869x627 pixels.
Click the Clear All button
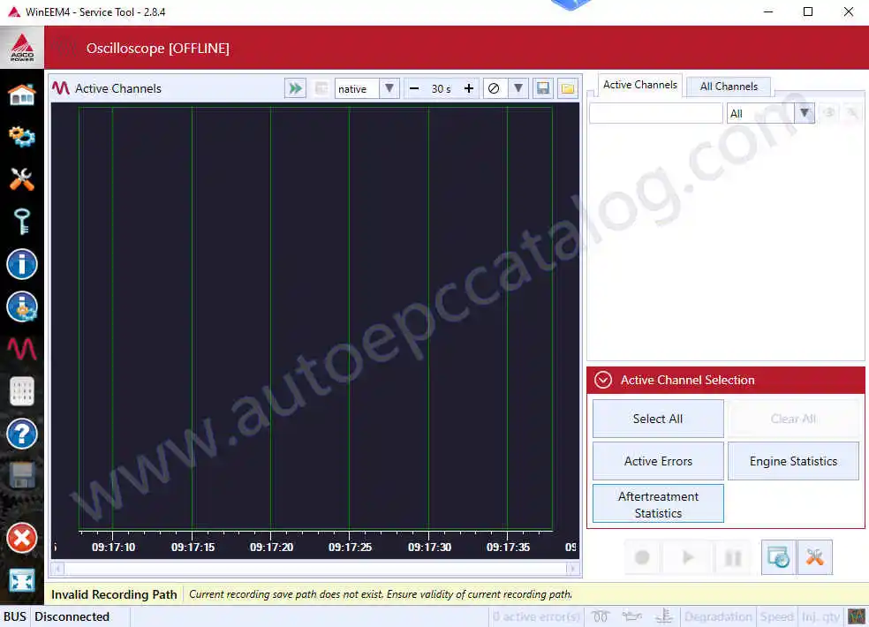[x=793, y=419]
